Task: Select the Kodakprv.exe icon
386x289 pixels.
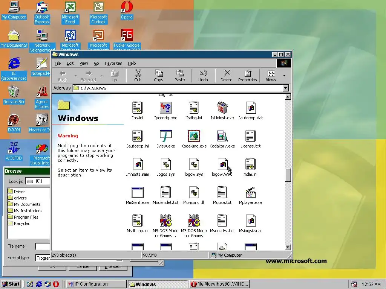Action: (222, 136)
